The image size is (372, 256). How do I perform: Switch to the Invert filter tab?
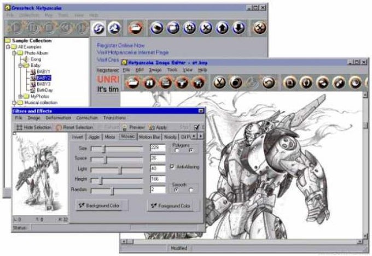[x=78, y=137]
